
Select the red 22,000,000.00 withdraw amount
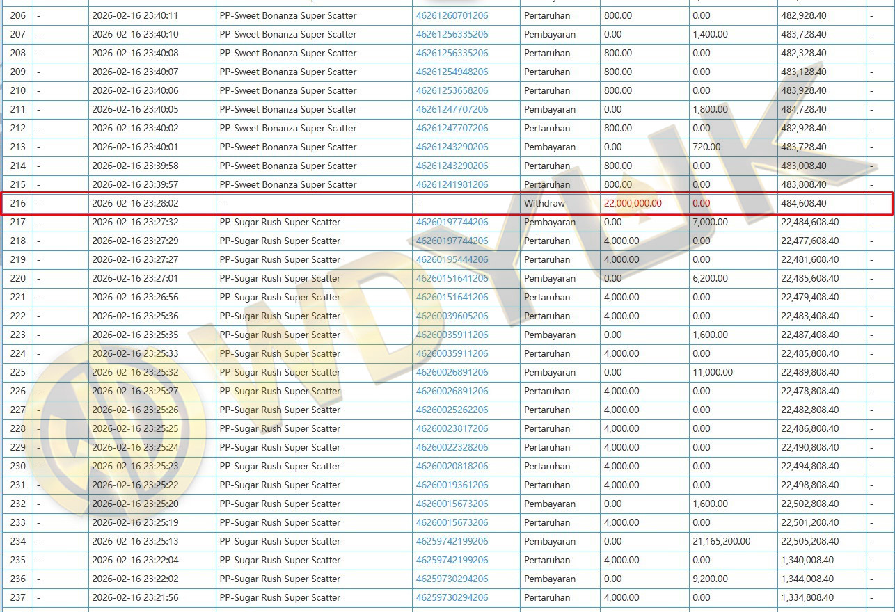(633, 203)
